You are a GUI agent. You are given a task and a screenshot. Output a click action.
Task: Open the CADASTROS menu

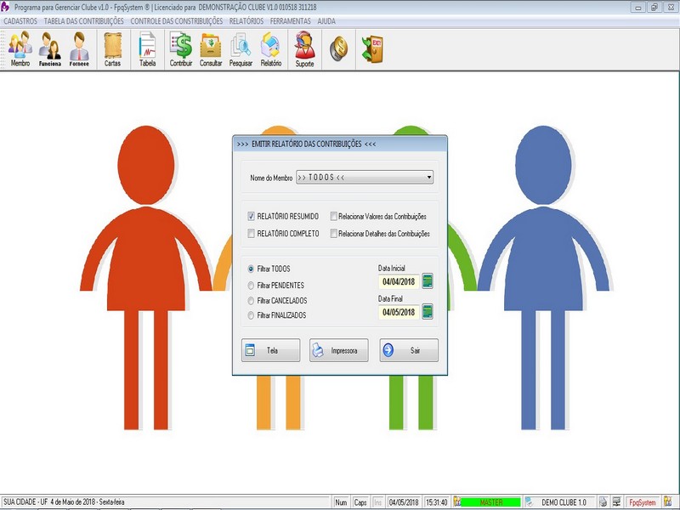tap(20, 20)
